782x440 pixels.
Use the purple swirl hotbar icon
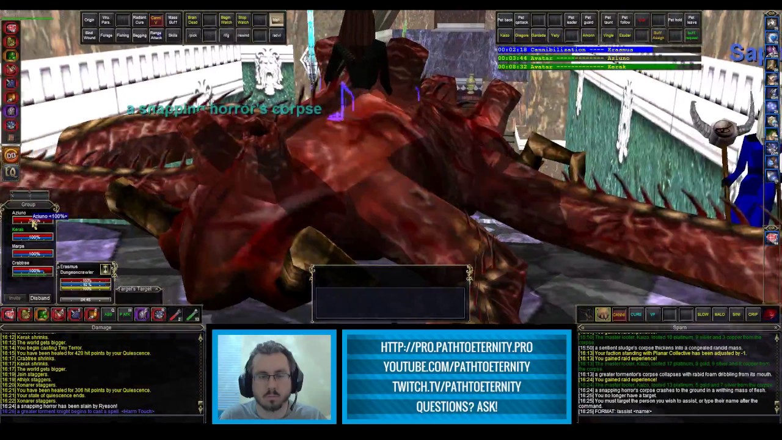coord(142,315)
